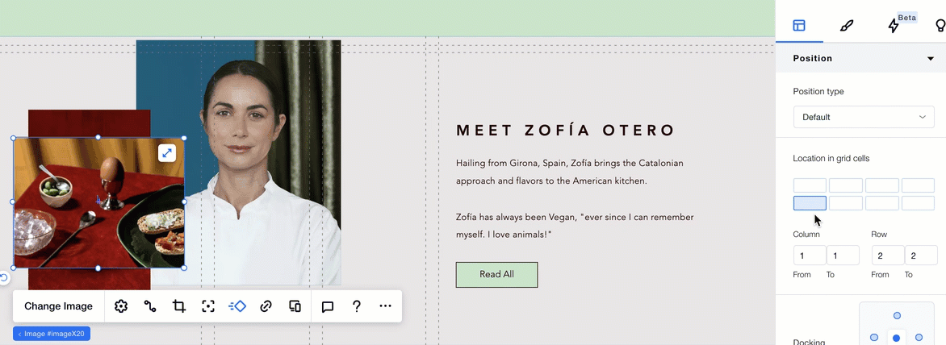Collapse the Position section
This screenshot has height=345, width=946.
(x=931, y=59)
